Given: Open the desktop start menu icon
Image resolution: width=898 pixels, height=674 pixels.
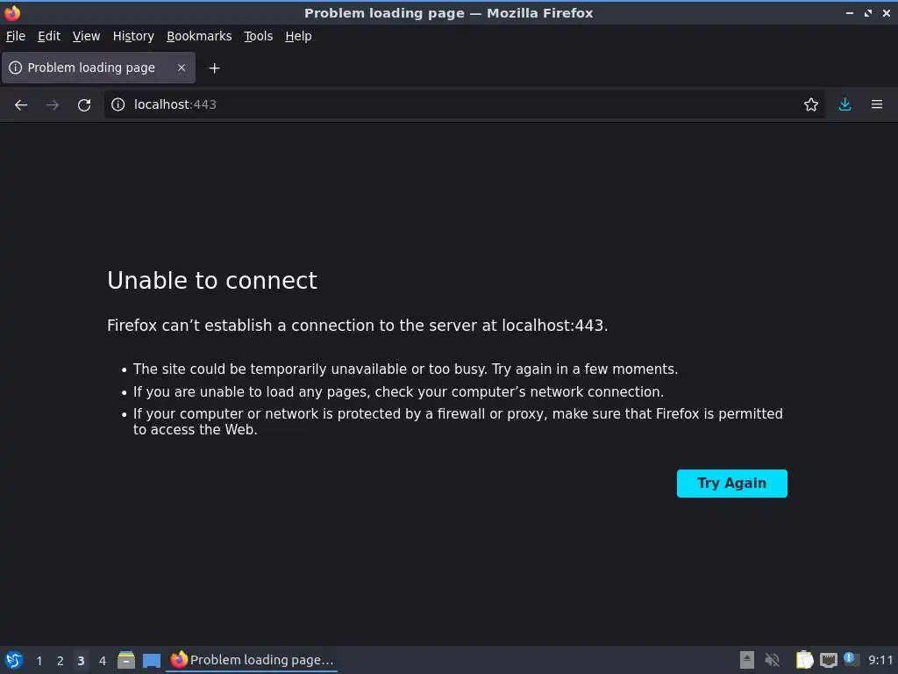Looking at the screenshot, I should point(14,660).
